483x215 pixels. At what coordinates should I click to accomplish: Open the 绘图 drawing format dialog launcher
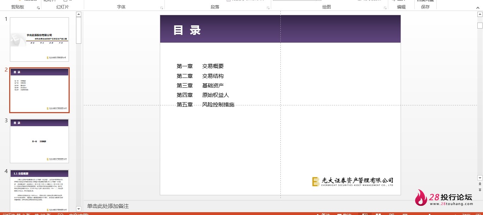(385, 8)
